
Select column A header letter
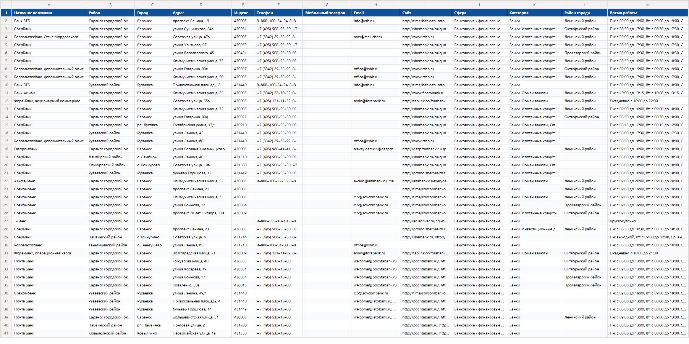pyautogui.click(x=49, y=5)
